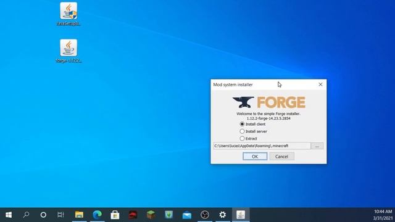Open the Windows Start menu

(x=9, y=215)
